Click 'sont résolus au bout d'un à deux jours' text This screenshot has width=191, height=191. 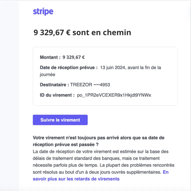(x=70, y=172)
